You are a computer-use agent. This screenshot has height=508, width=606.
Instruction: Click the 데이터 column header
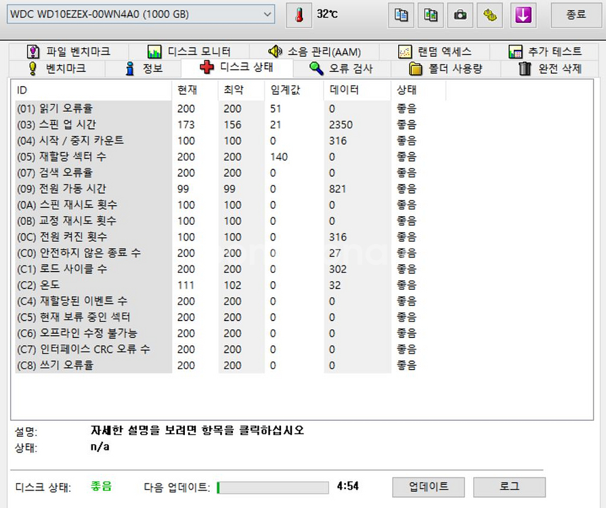[358, 90]
